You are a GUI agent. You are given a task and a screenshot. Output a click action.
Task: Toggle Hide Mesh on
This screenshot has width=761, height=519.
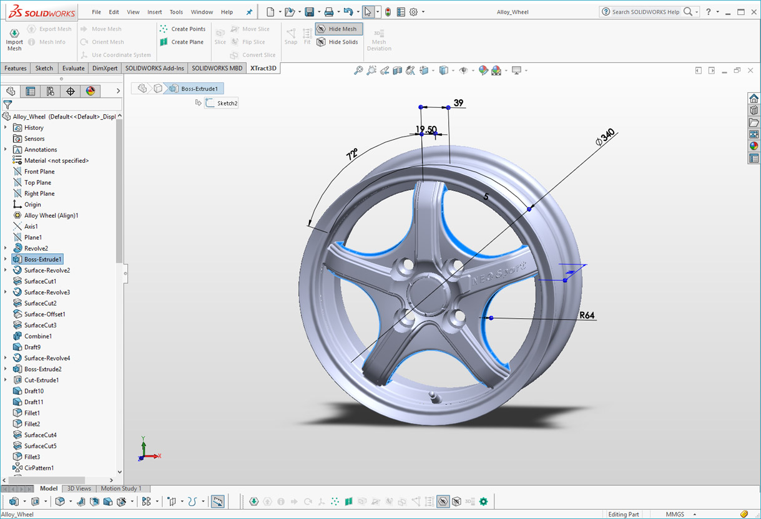(338, 29)
